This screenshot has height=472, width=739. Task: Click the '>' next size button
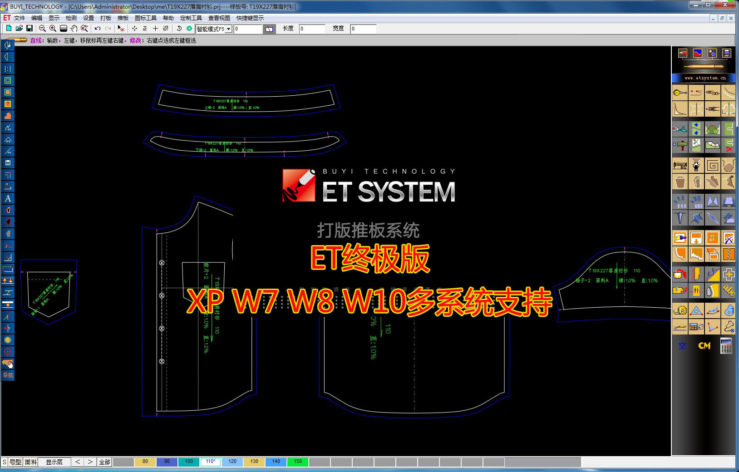click(x=90, y=462)
